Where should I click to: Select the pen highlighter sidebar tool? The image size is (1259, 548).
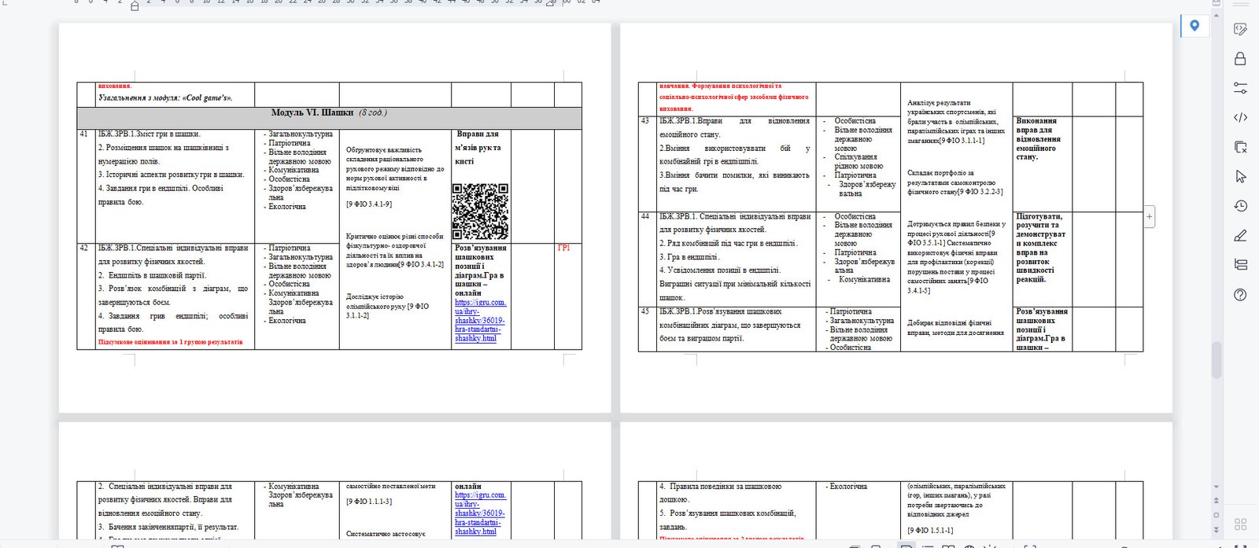coord(1240,235)
